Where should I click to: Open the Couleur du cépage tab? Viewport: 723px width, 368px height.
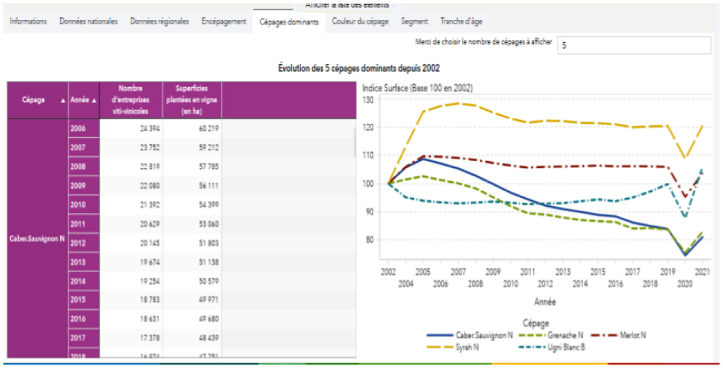click(x=360, y=21)
